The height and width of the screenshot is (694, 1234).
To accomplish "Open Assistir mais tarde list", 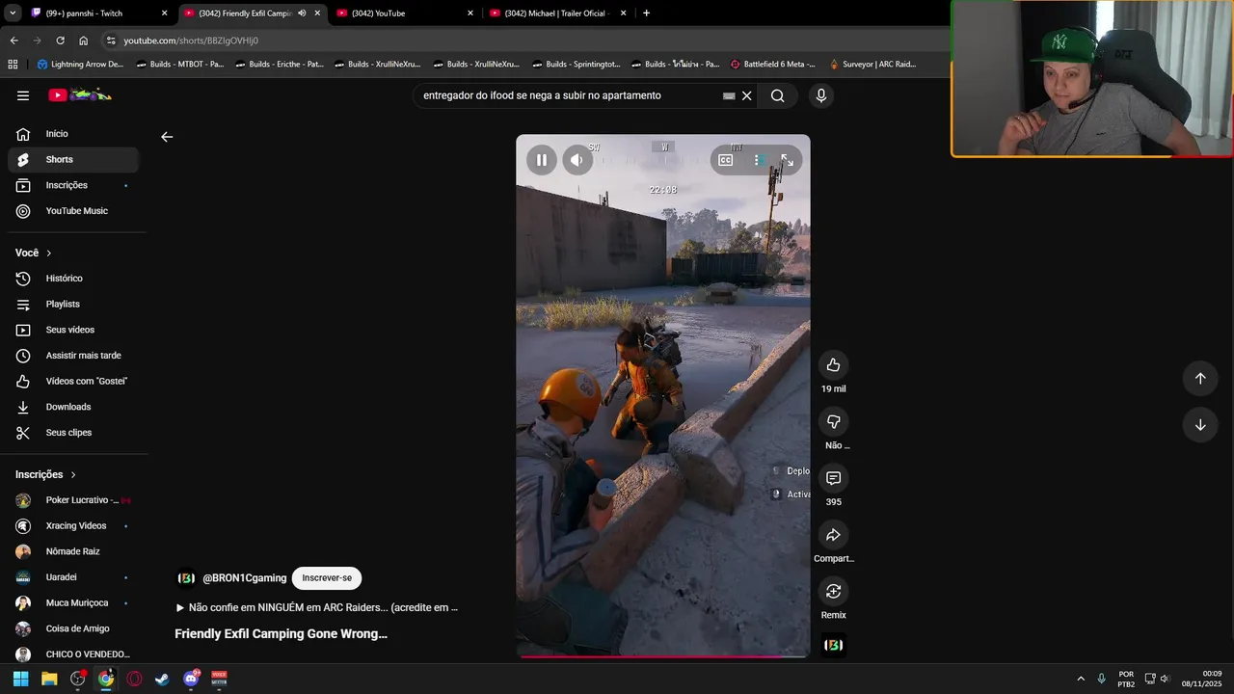I will 73,356.
